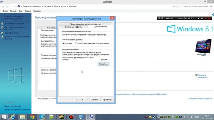Click the Up one level arrow

[15, 6]
